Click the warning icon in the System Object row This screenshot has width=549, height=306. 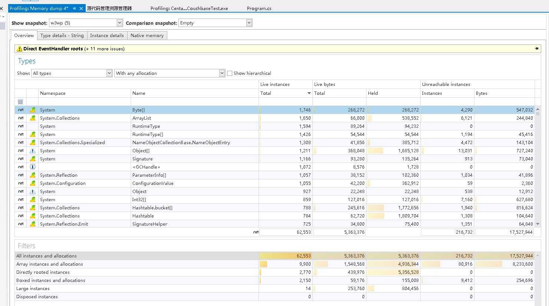click(x=33, y=192)
